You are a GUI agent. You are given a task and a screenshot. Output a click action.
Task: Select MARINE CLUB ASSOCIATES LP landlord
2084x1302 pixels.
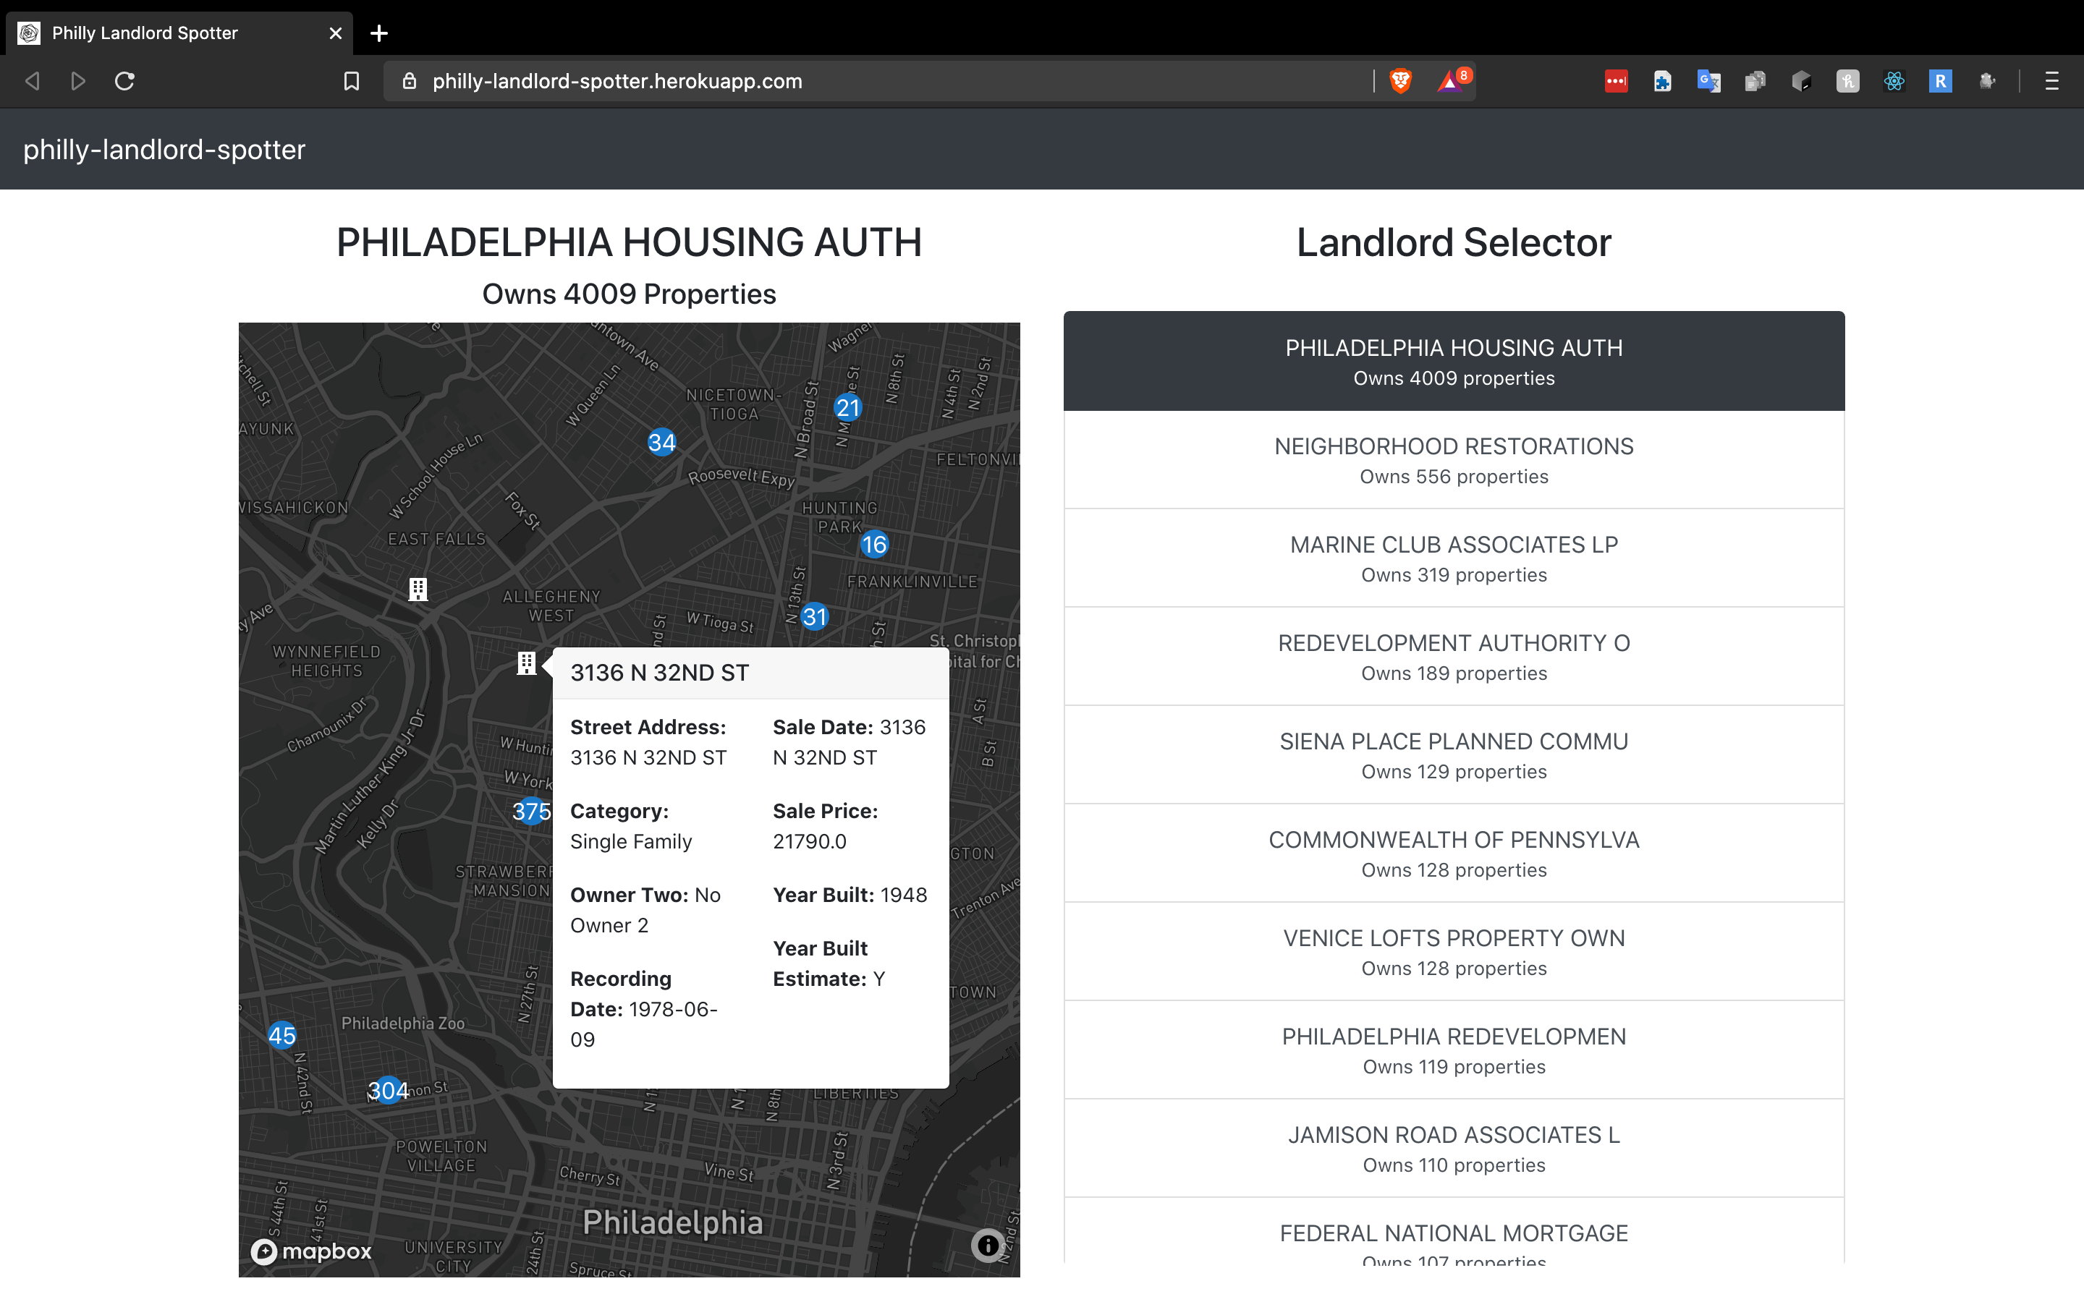click(1454, 558)
